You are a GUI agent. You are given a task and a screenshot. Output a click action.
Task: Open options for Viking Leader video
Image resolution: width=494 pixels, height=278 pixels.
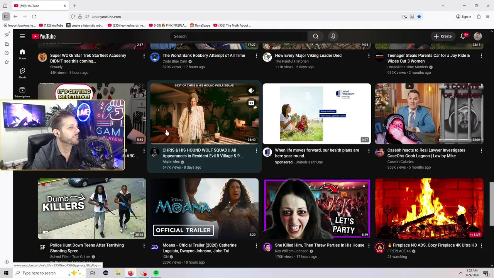[369, 56]
